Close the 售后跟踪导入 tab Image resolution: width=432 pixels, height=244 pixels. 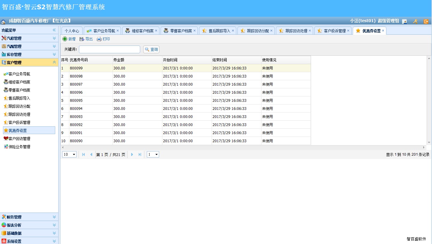(233, 31)
